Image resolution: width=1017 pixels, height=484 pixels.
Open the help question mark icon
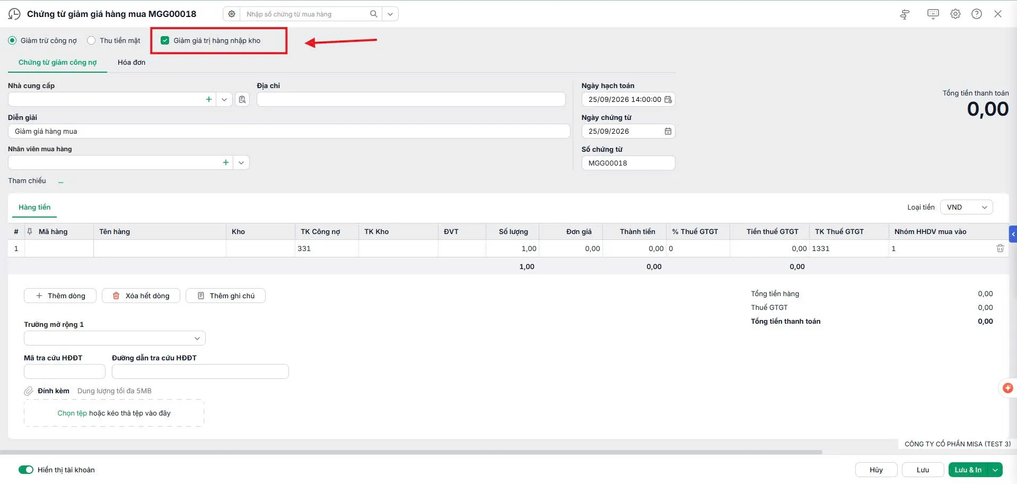coord(977,14)
